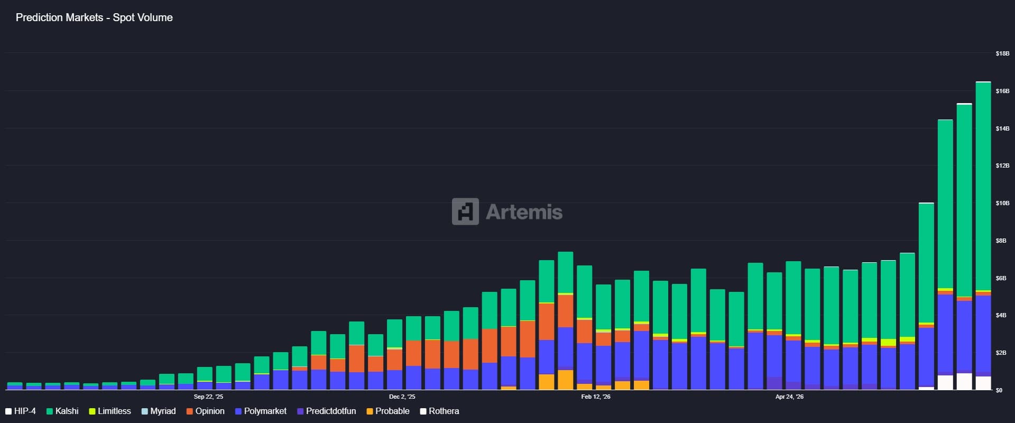Click the $6B y-axis label
This screenshot has width=1015, height=423.
click(1001, 278)
